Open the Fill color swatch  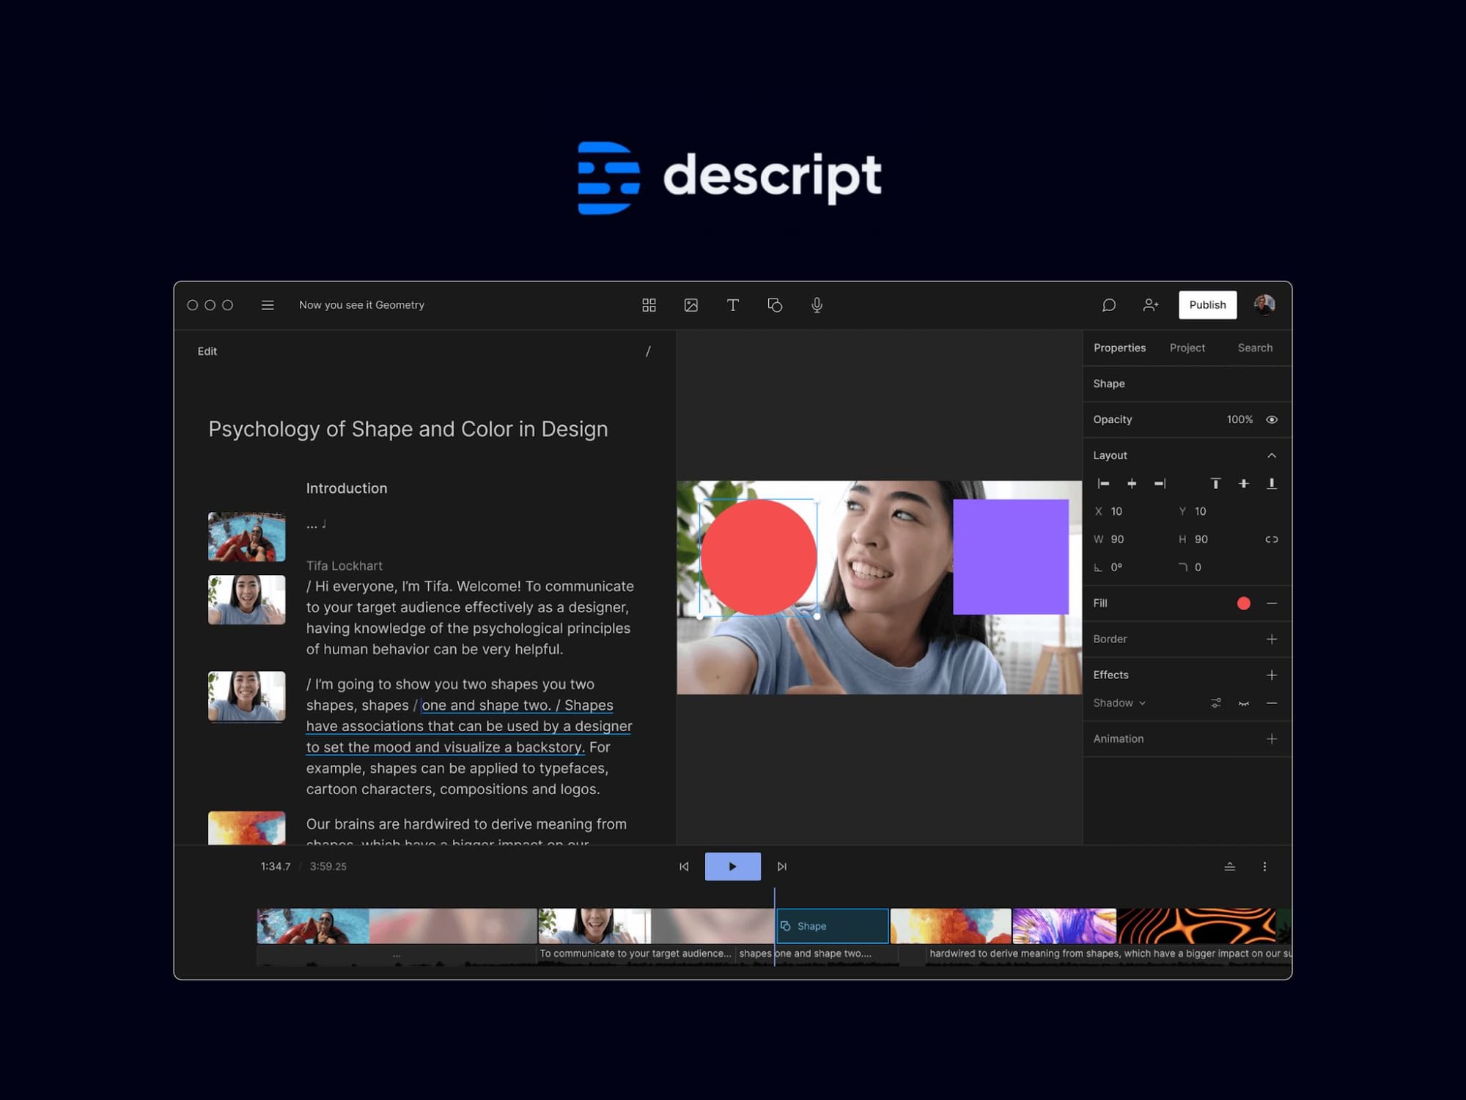click(1244, 604)
